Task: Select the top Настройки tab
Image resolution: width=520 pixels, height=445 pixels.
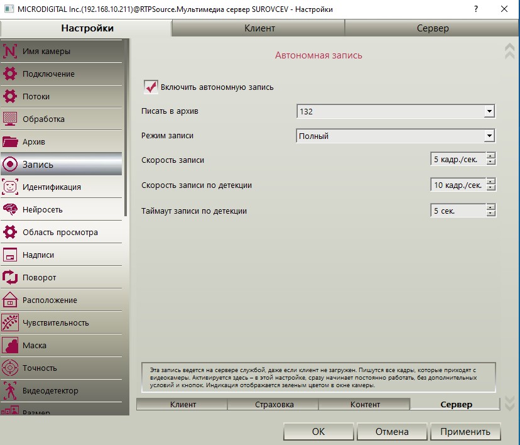Action: (x=87, y=28)
